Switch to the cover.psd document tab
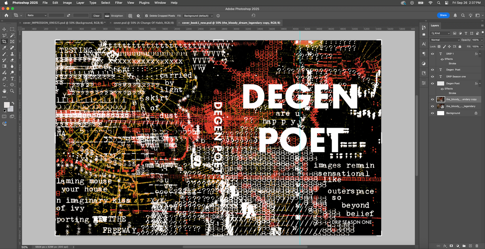This screenshot has width=485, height=249. (x=143, y=23)
